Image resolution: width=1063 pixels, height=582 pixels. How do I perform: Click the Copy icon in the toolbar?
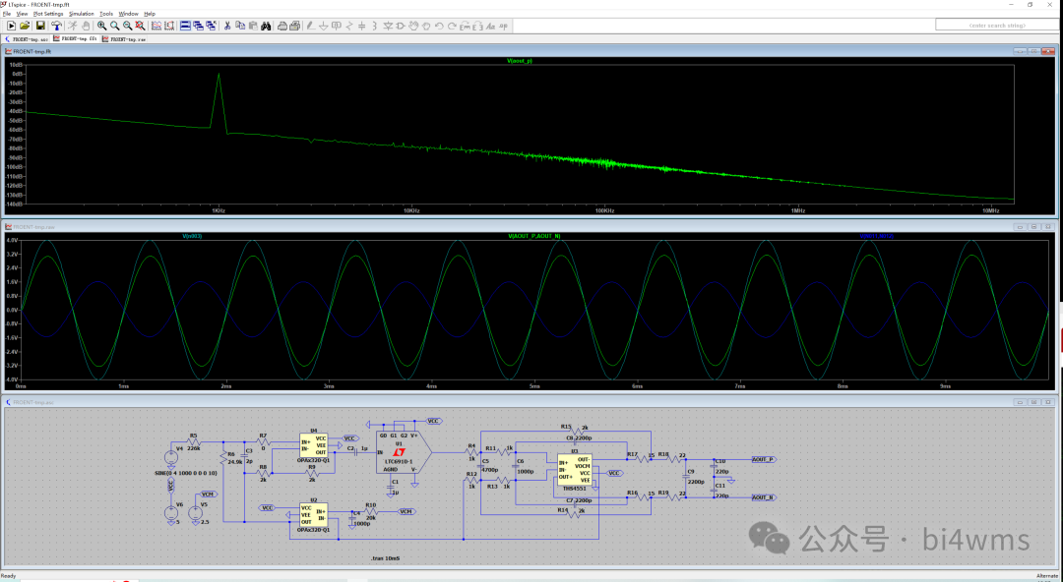[241, 26]
